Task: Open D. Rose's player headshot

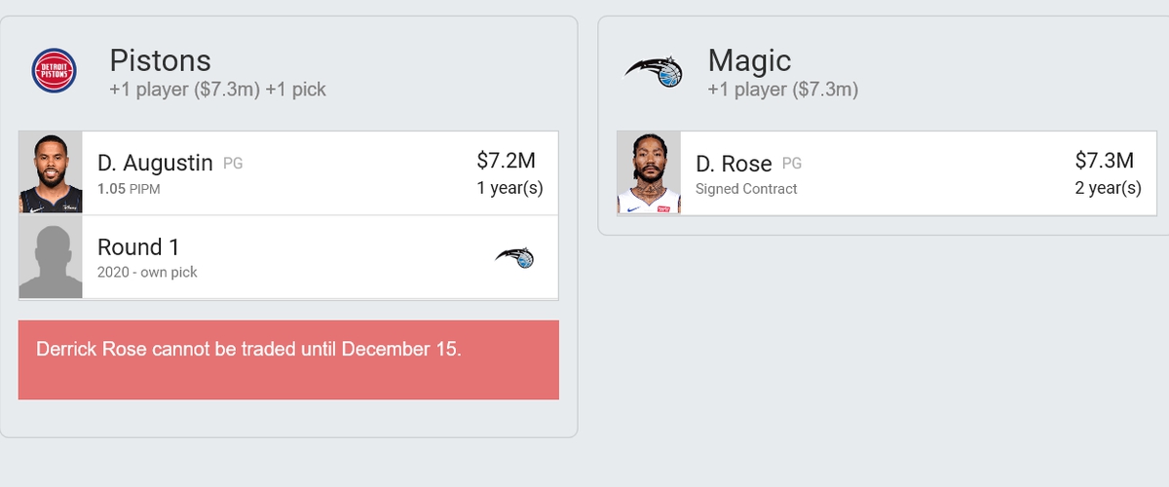Action: (x=649, y=173)
